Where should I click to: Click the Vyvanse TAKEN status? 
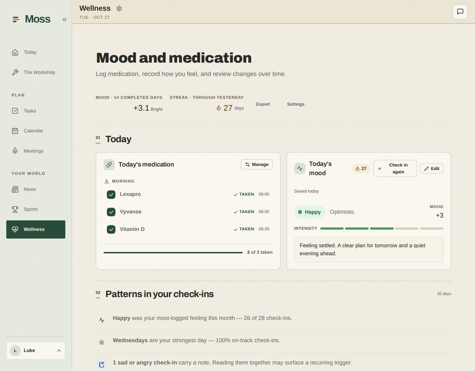pyautogui.click(x=244, y=212)
